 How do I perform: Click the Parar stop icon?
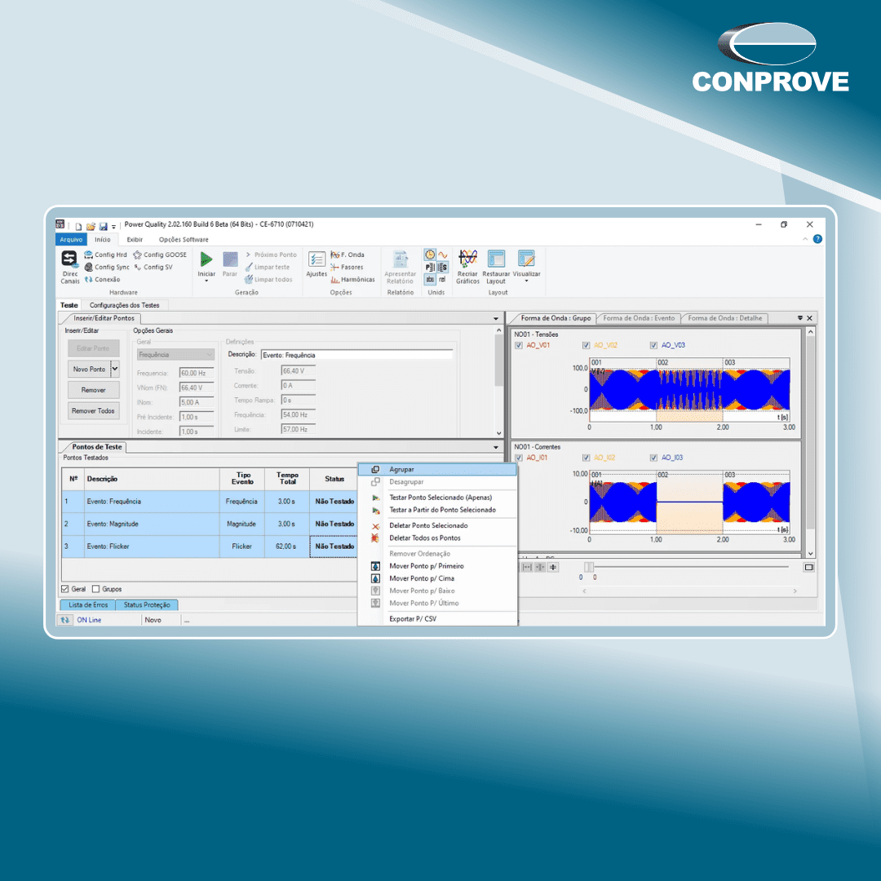click(x=230, y=259)
